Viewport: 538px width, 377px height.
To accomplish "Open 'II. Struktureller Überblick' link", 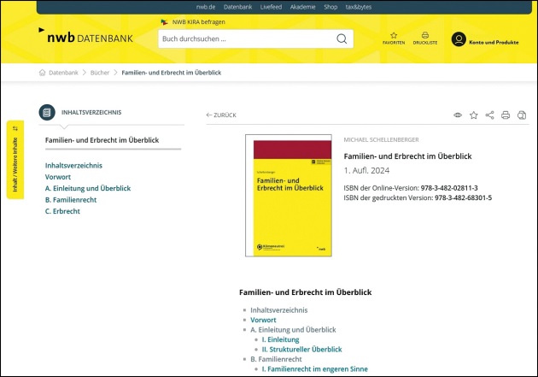I will [301, 349].
